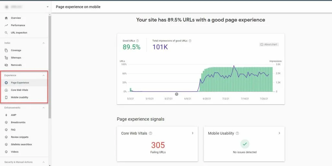Click help icon on Core Web Vitals card

pos(150,133)
